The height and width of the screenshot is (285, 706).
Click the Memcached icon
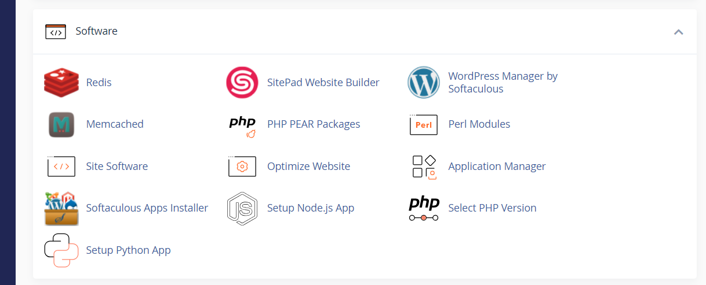point(61,124)
